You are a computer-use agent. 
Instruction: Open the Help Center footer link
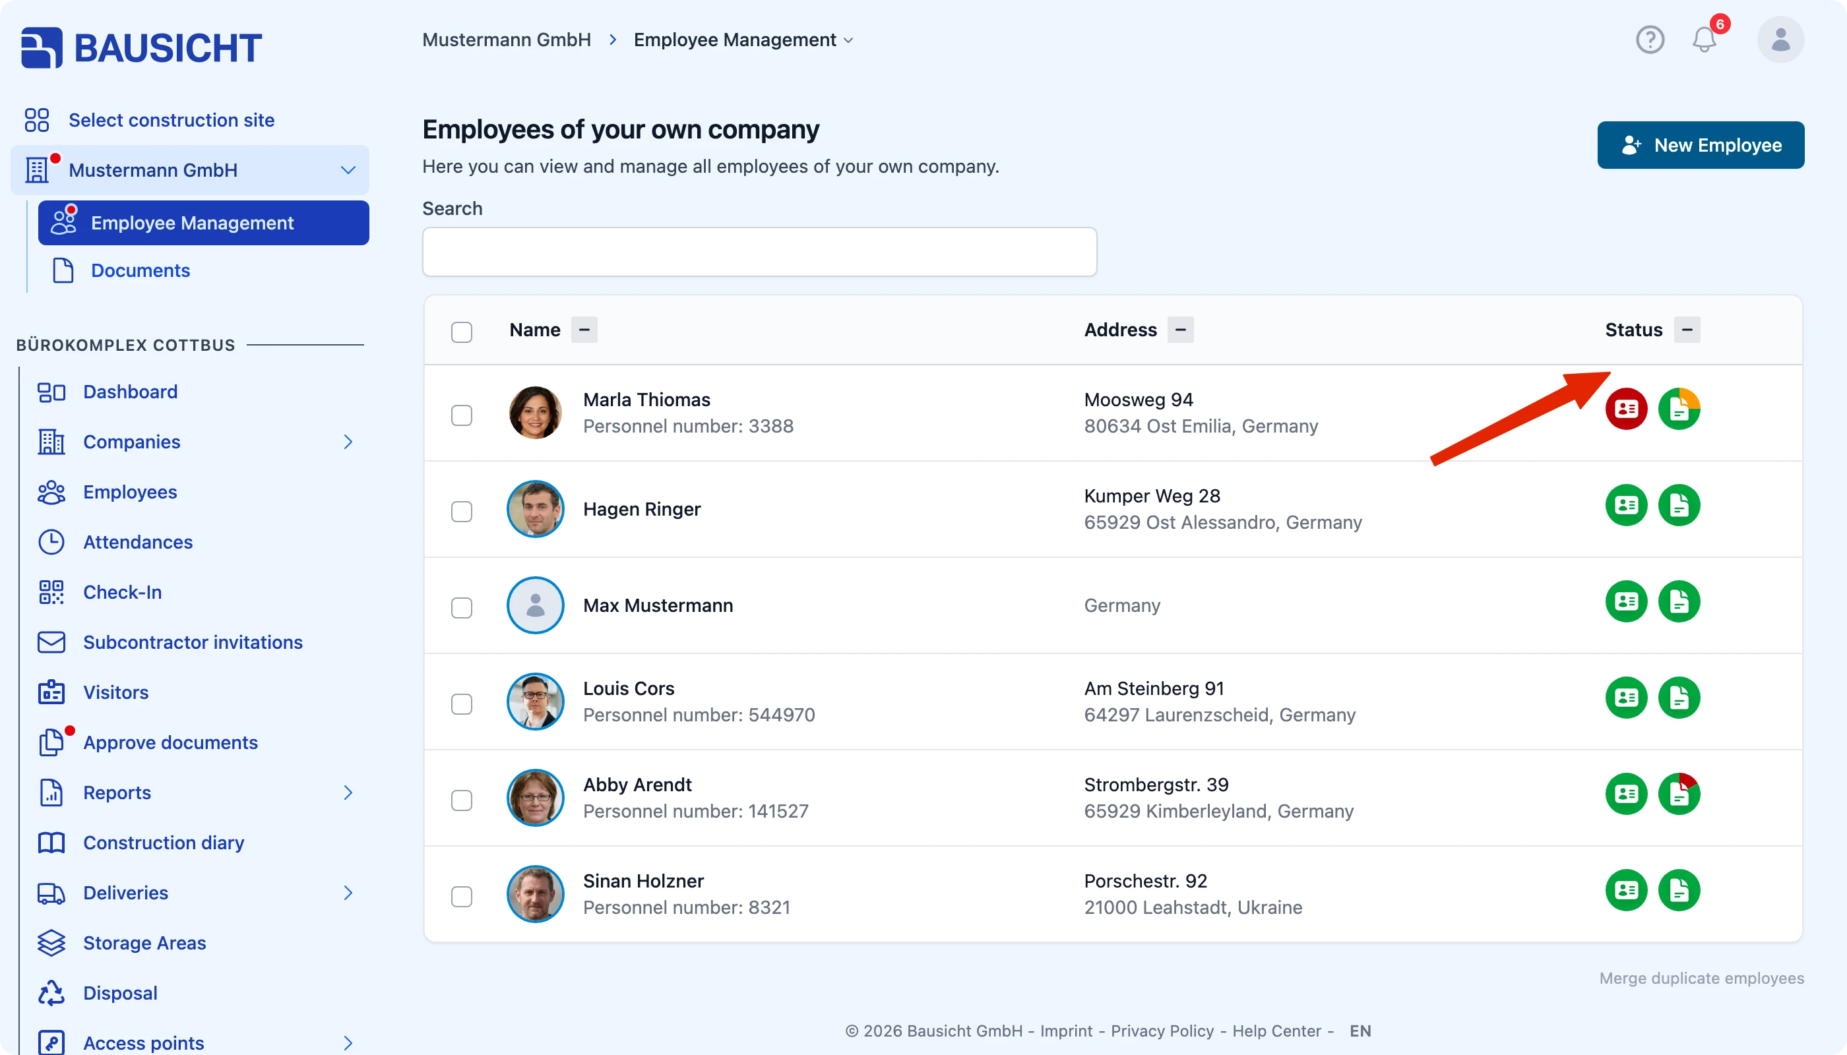pyautogui.click(x=1276, y=1031)
